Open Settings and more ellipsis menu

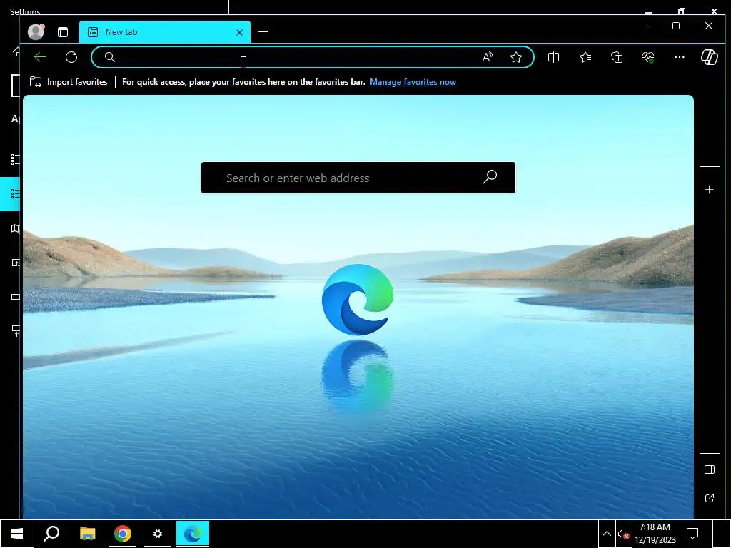tap(680, 57)
